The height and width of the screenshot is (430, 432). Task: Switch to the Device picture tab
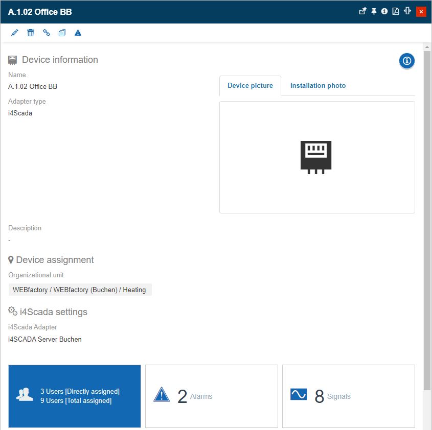click(x=251, y=86)
